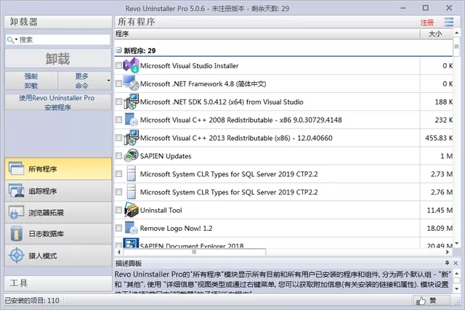This screenshot has width=465, height=310.
Task: Click the SAPIEN Document Explorer 2018 icon
Action: (x=131, y=243)
